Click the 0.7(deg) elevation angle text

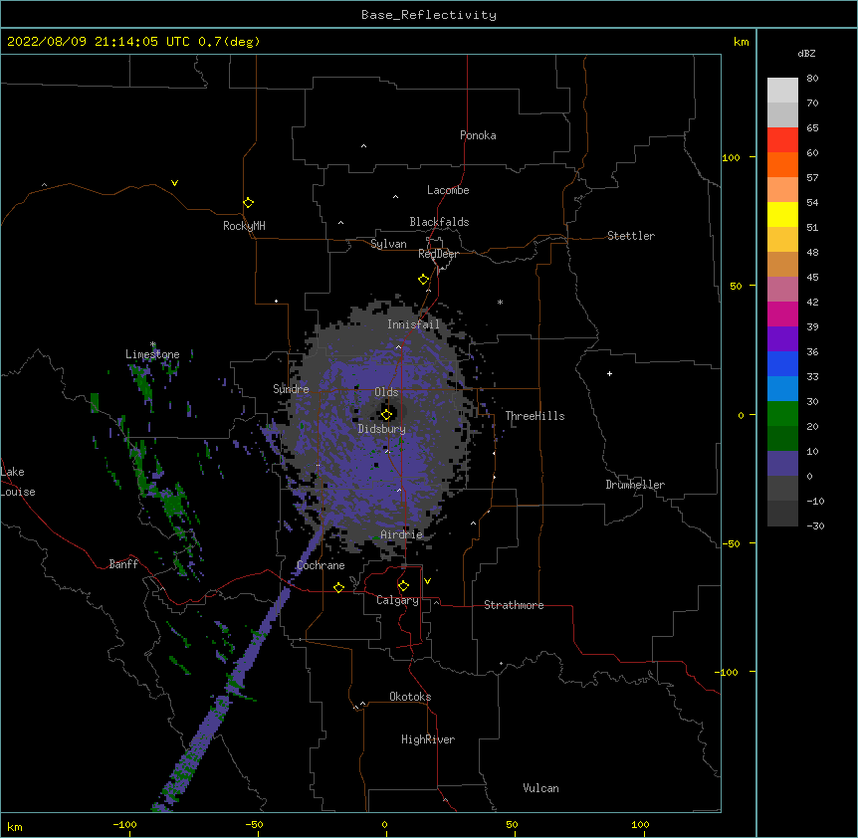click(x=229, y=42)
